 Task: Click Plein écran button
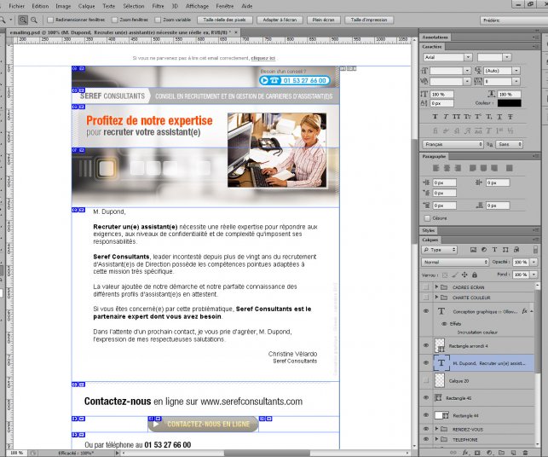pyautogui.click(x=323, y=20)
